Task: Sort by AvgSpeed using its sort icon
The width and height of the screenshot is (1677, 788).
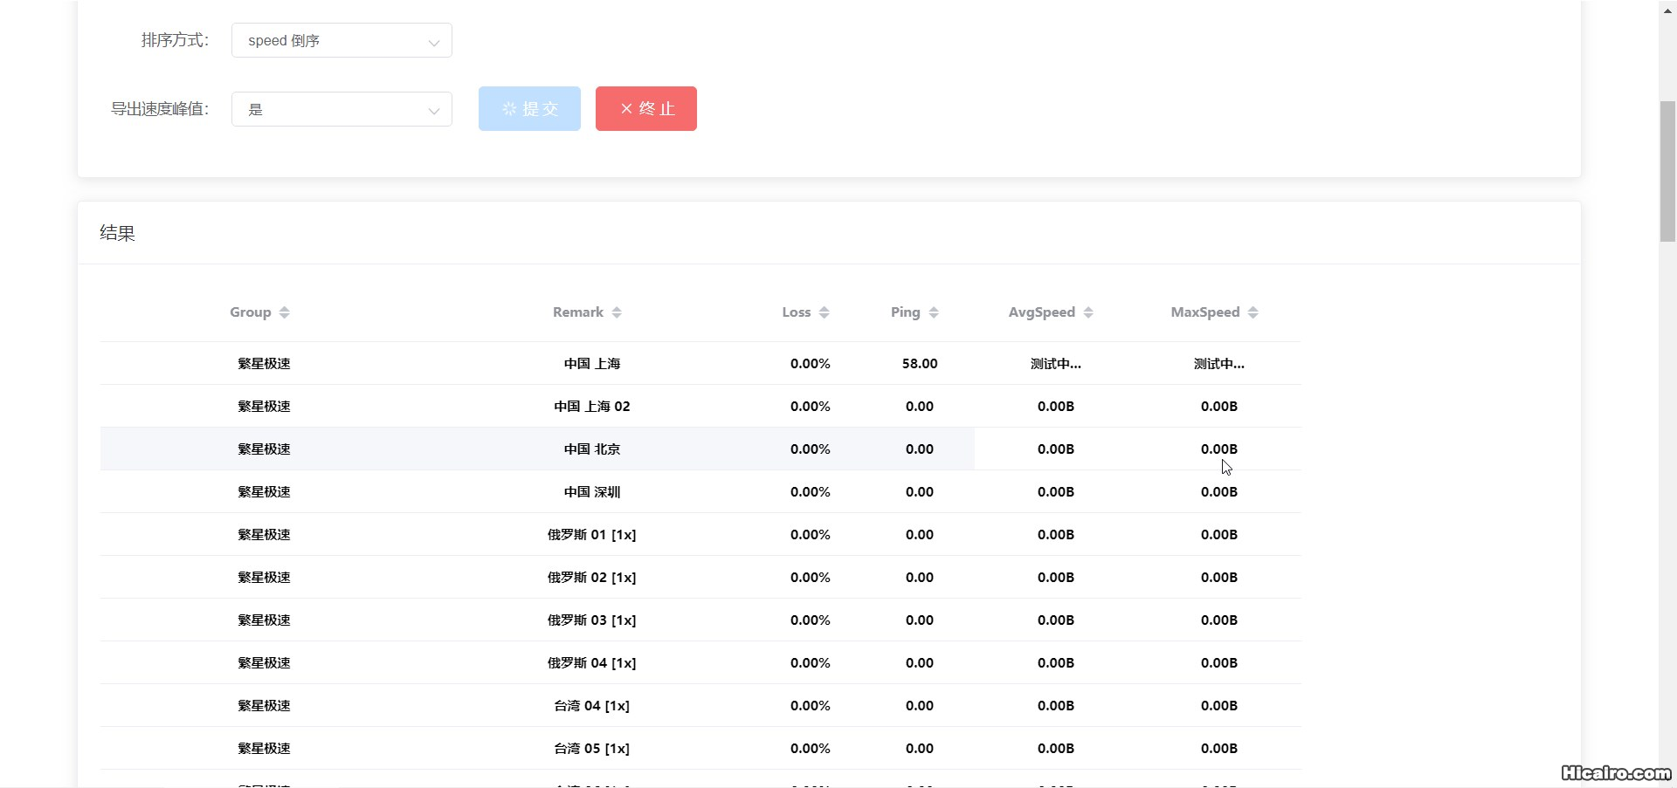Action: [1088, 312]
